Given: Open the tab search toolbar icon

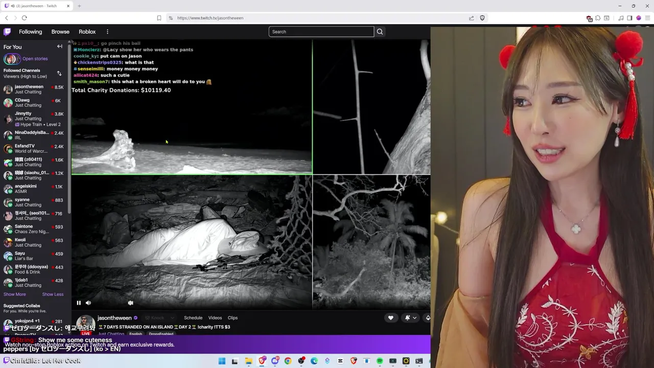Looking at the screenshot, I should tap(606, 18).
